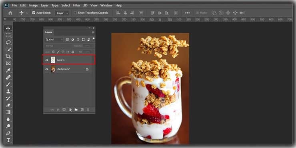
Task: Hide the Background layer eye icon
Action: point(47,69)
